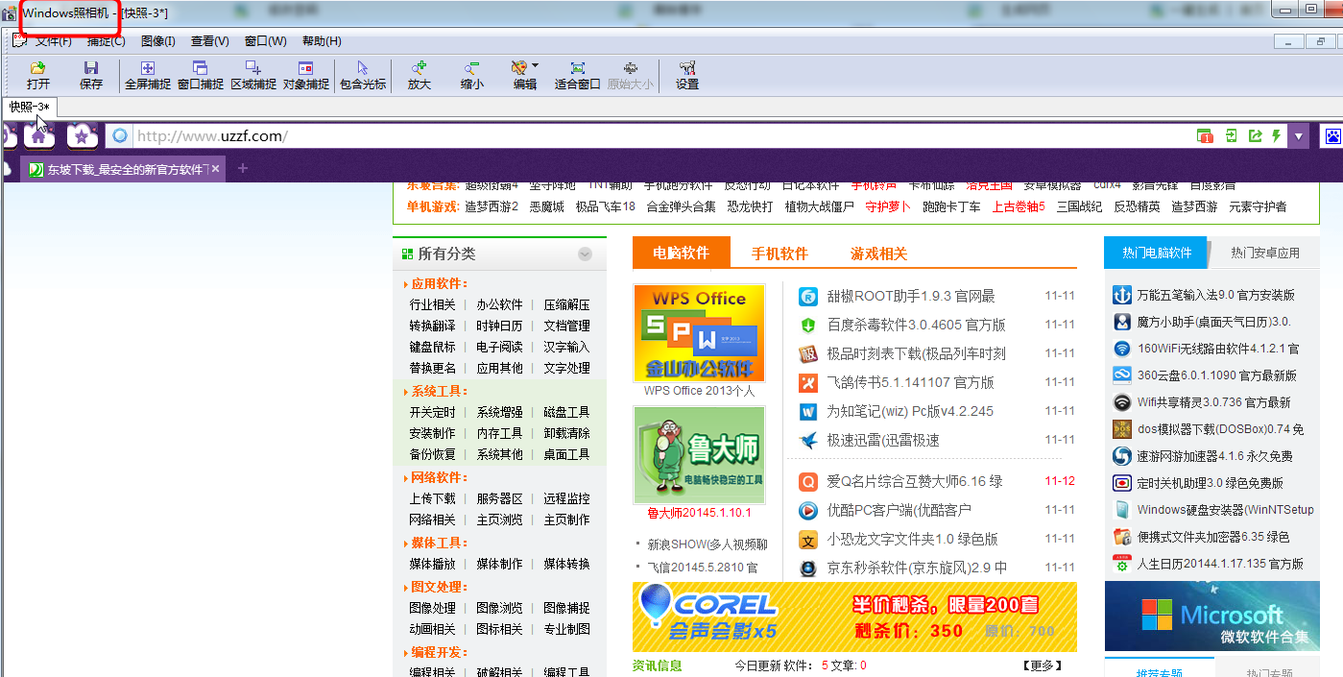Image resolution: width=1343 pixels, height=677 pixels.
Task: Start a 对象捕捉 object capture
Action: pyautogui.click(x=306, y=76)
